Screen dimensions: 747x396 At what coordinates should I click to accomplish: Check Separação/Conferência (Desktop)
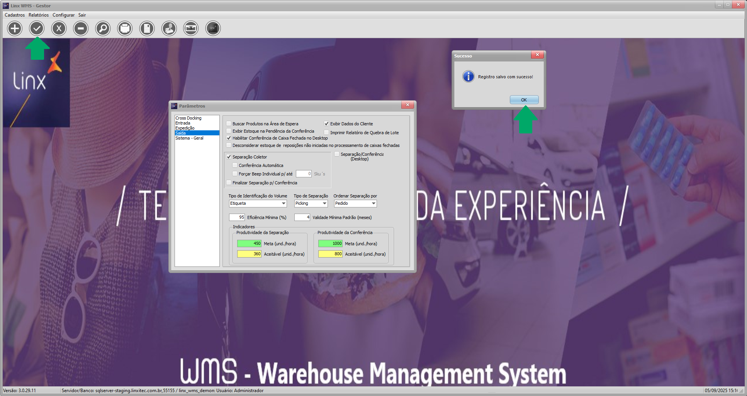pos(337,154)
